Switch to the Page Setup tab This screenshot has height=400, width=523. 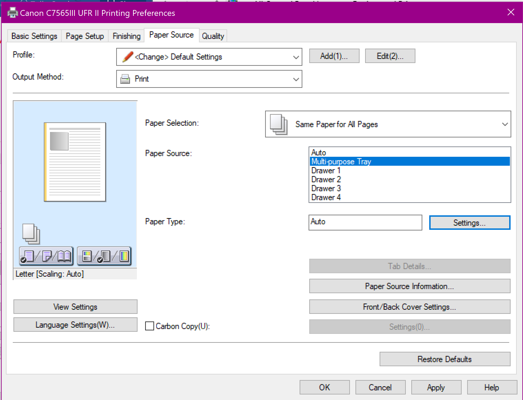coord(85,36)
